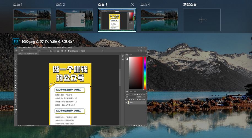The width and height of the screenshot is (252, 138).
Task: Hide 图层 0 using its eye icon
Action: tap(126, 103)
